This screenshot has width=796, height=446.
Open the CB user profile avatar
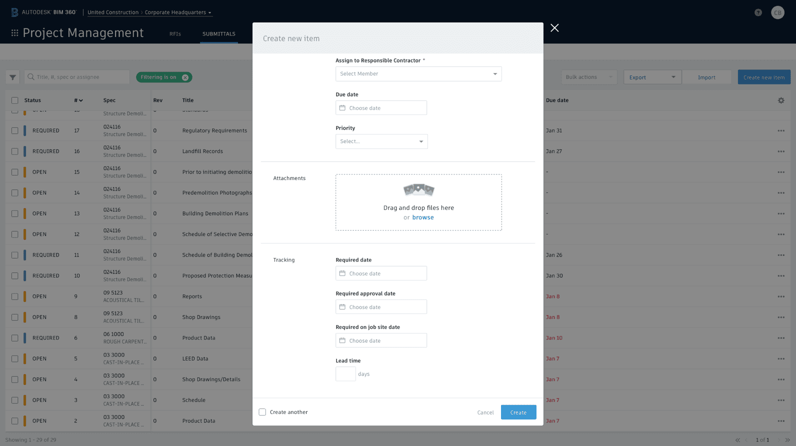777,12
